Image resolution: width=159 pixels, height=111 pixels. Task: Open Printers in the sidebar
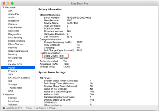click(12, 71)
